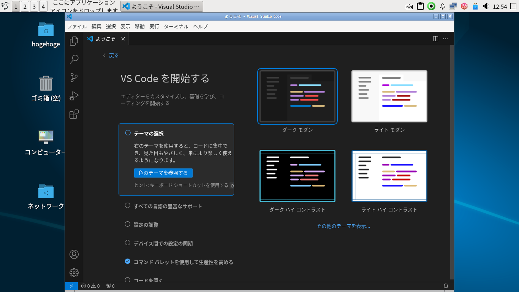Toggle the 設定の調整 step circle
Image resolution: width=519 pixels, height=292 pixels.
coord(128,224)
